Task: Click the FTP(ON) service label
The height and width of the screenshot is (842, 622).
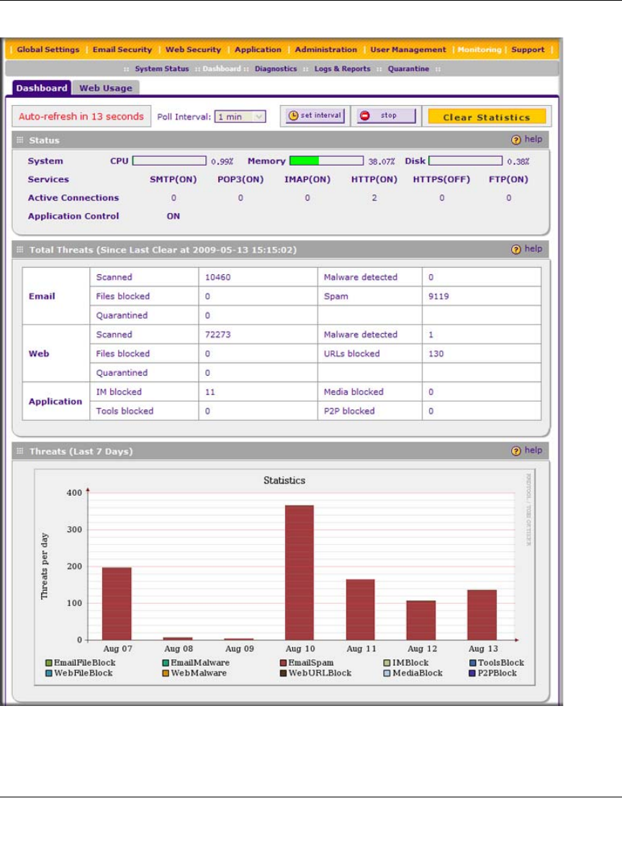Action: [508, 179]
